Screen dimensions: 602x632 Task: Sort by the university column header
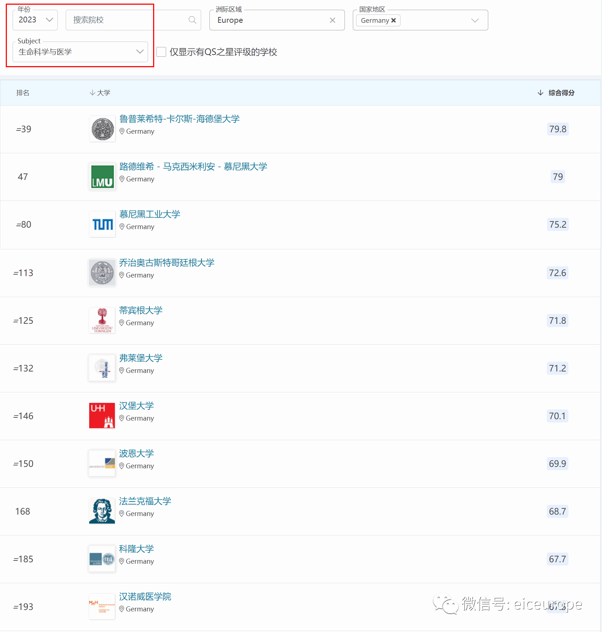(x=100, y=93)
